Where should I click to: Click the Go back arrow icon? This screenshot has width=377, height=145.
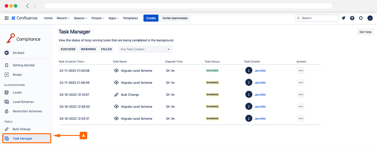click(x=7, y=53)
